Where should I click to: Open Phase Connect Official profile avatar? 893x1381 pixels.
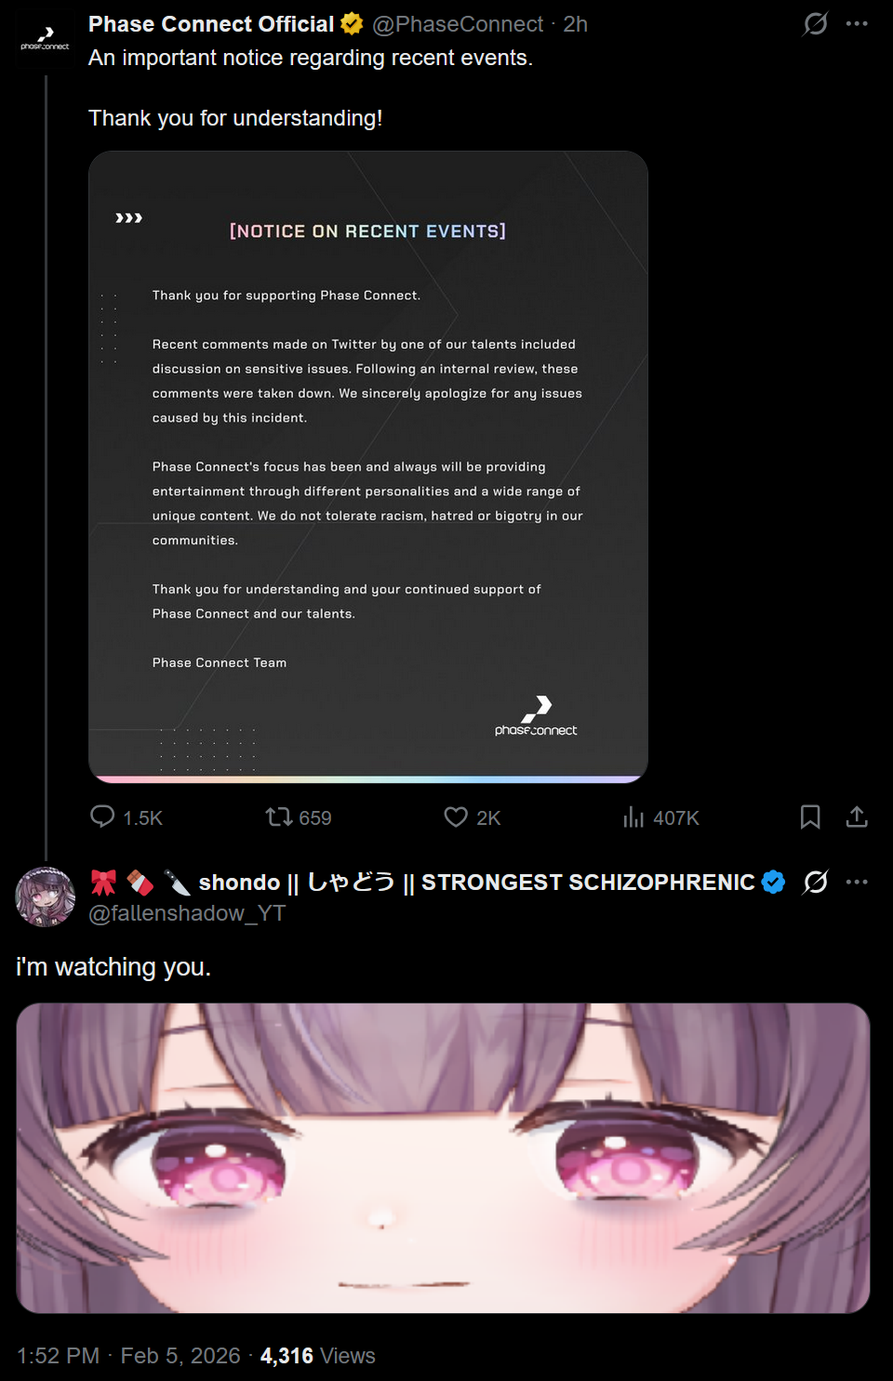pos(45,39)
